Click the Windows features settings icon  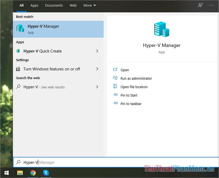[18, 69]
